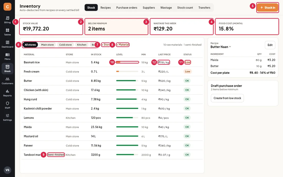
Task: Go to the Wastage tab
Action: [166, 7]
